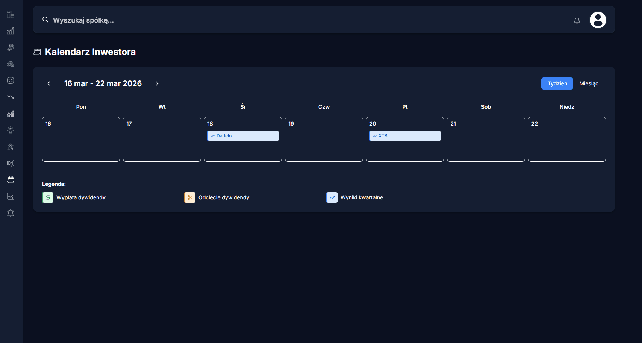Click the alarm bell sidebar icon
The image size is (642, 343).
pyautogui.click(x=11, y=213)
